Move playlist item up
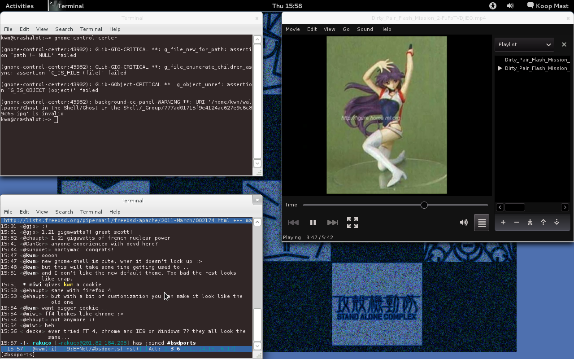The height and width of the screenshot is (359, 574). tap(543, 222)
